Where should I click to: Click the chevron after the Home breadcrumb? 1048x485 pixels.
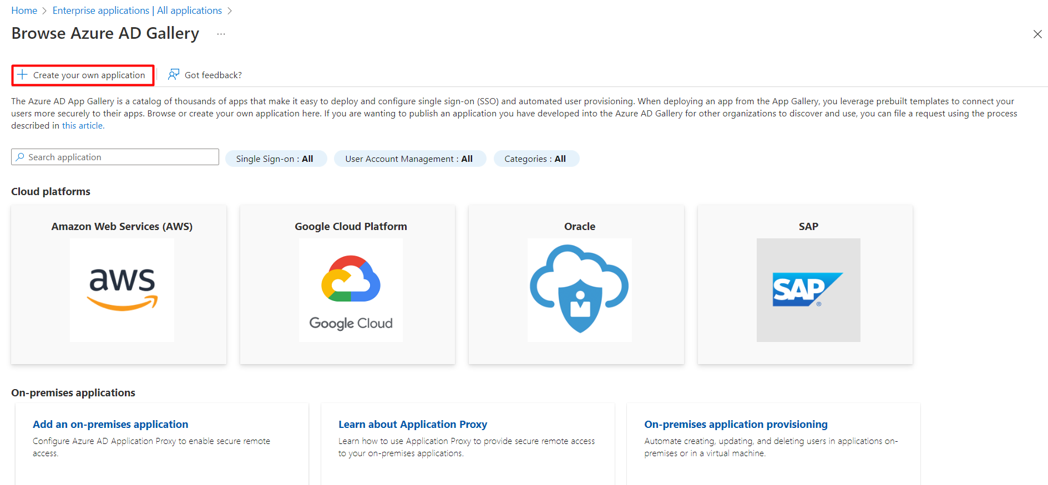click(44, 11)
